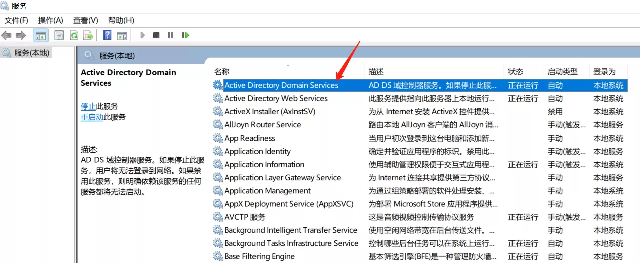Image resolution: width=640 pixels, height=263 pixels.
Task: Sort by the 状态 column header
Action: (x=516, y=72)
